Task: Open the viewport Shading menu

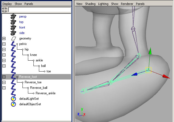Action: [90, 4]
